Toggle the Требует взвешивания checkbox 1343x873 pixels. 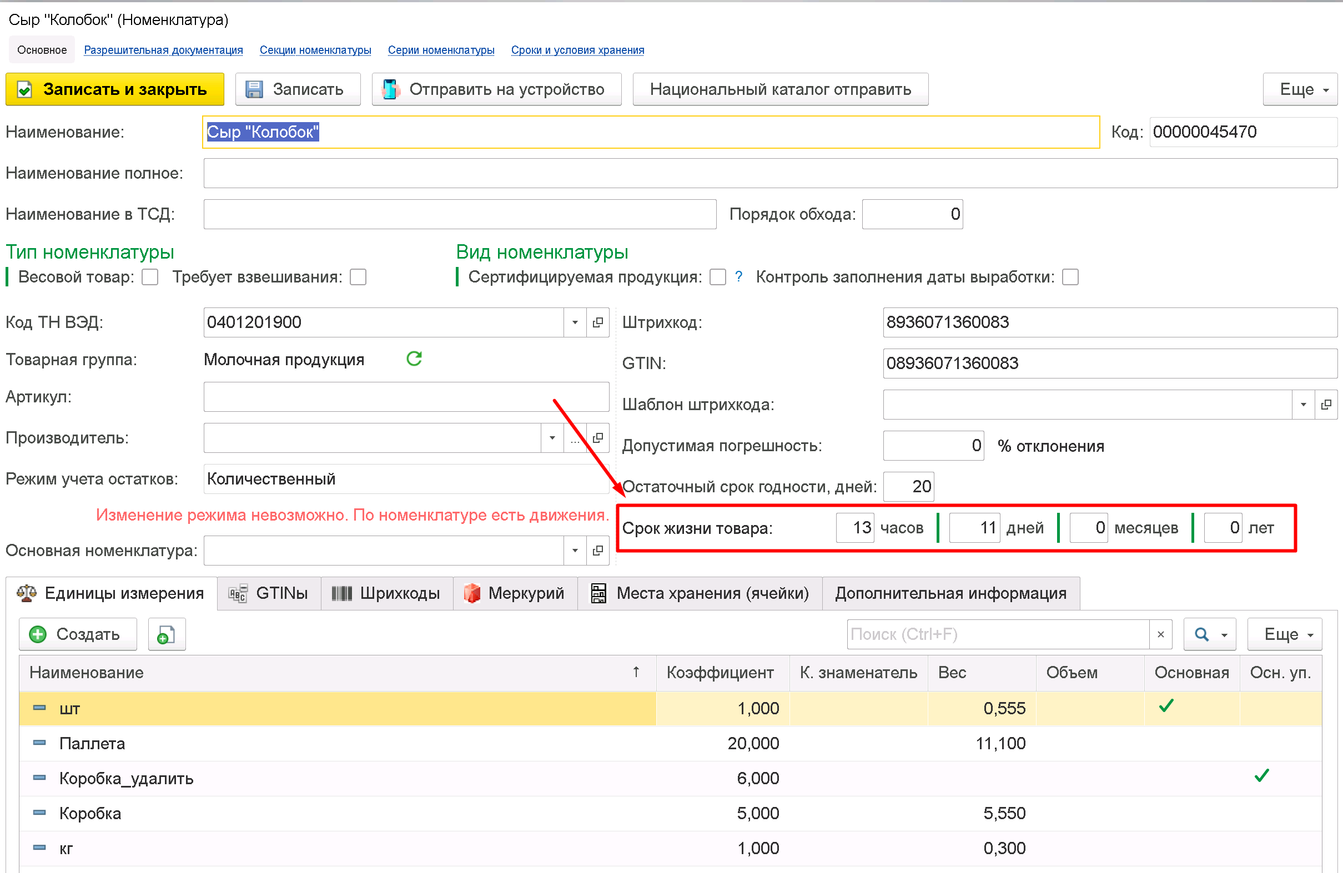pos(358,277)
